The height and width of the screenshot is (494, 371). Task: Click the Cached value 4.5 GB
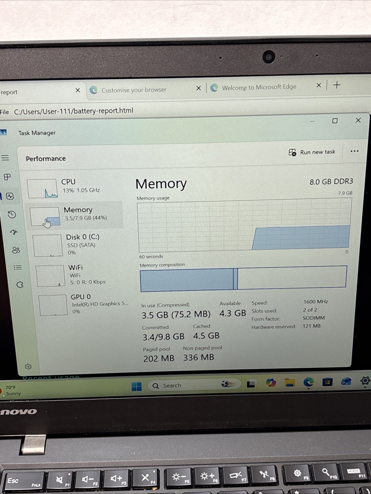[x=206, y=336]
